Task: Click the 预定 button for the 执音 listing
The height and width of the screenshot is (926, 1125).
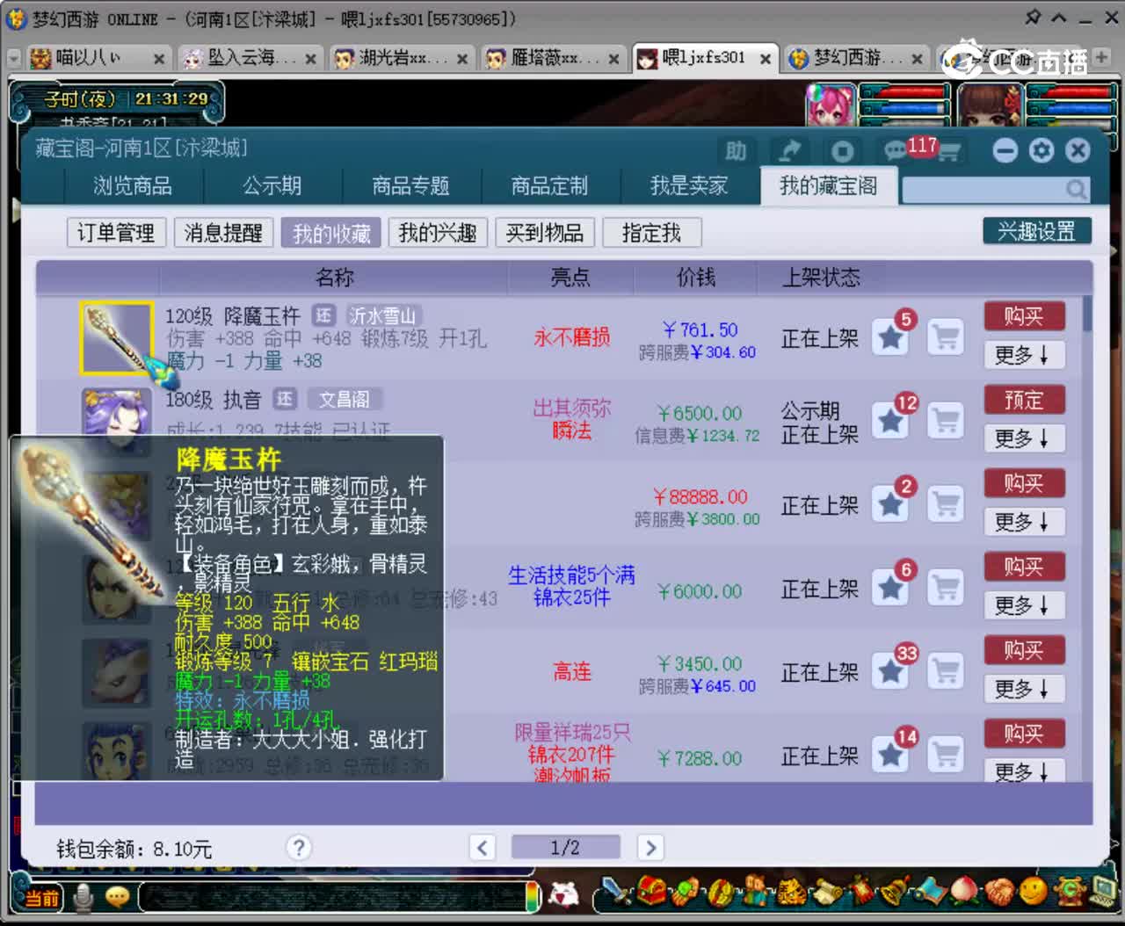Action: pos(1024,400)
